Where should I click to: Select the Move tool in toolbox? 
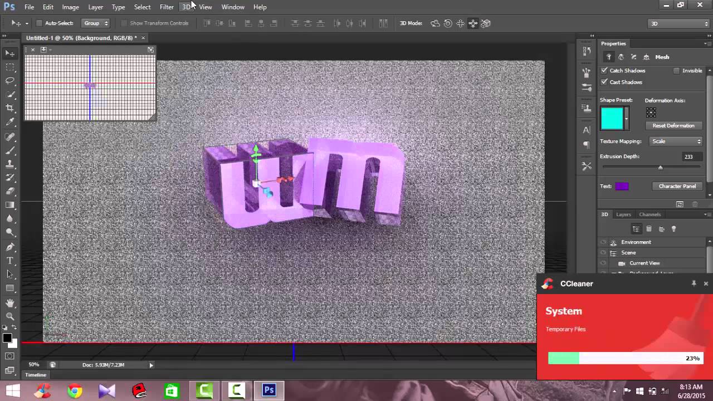click(10, 53)
